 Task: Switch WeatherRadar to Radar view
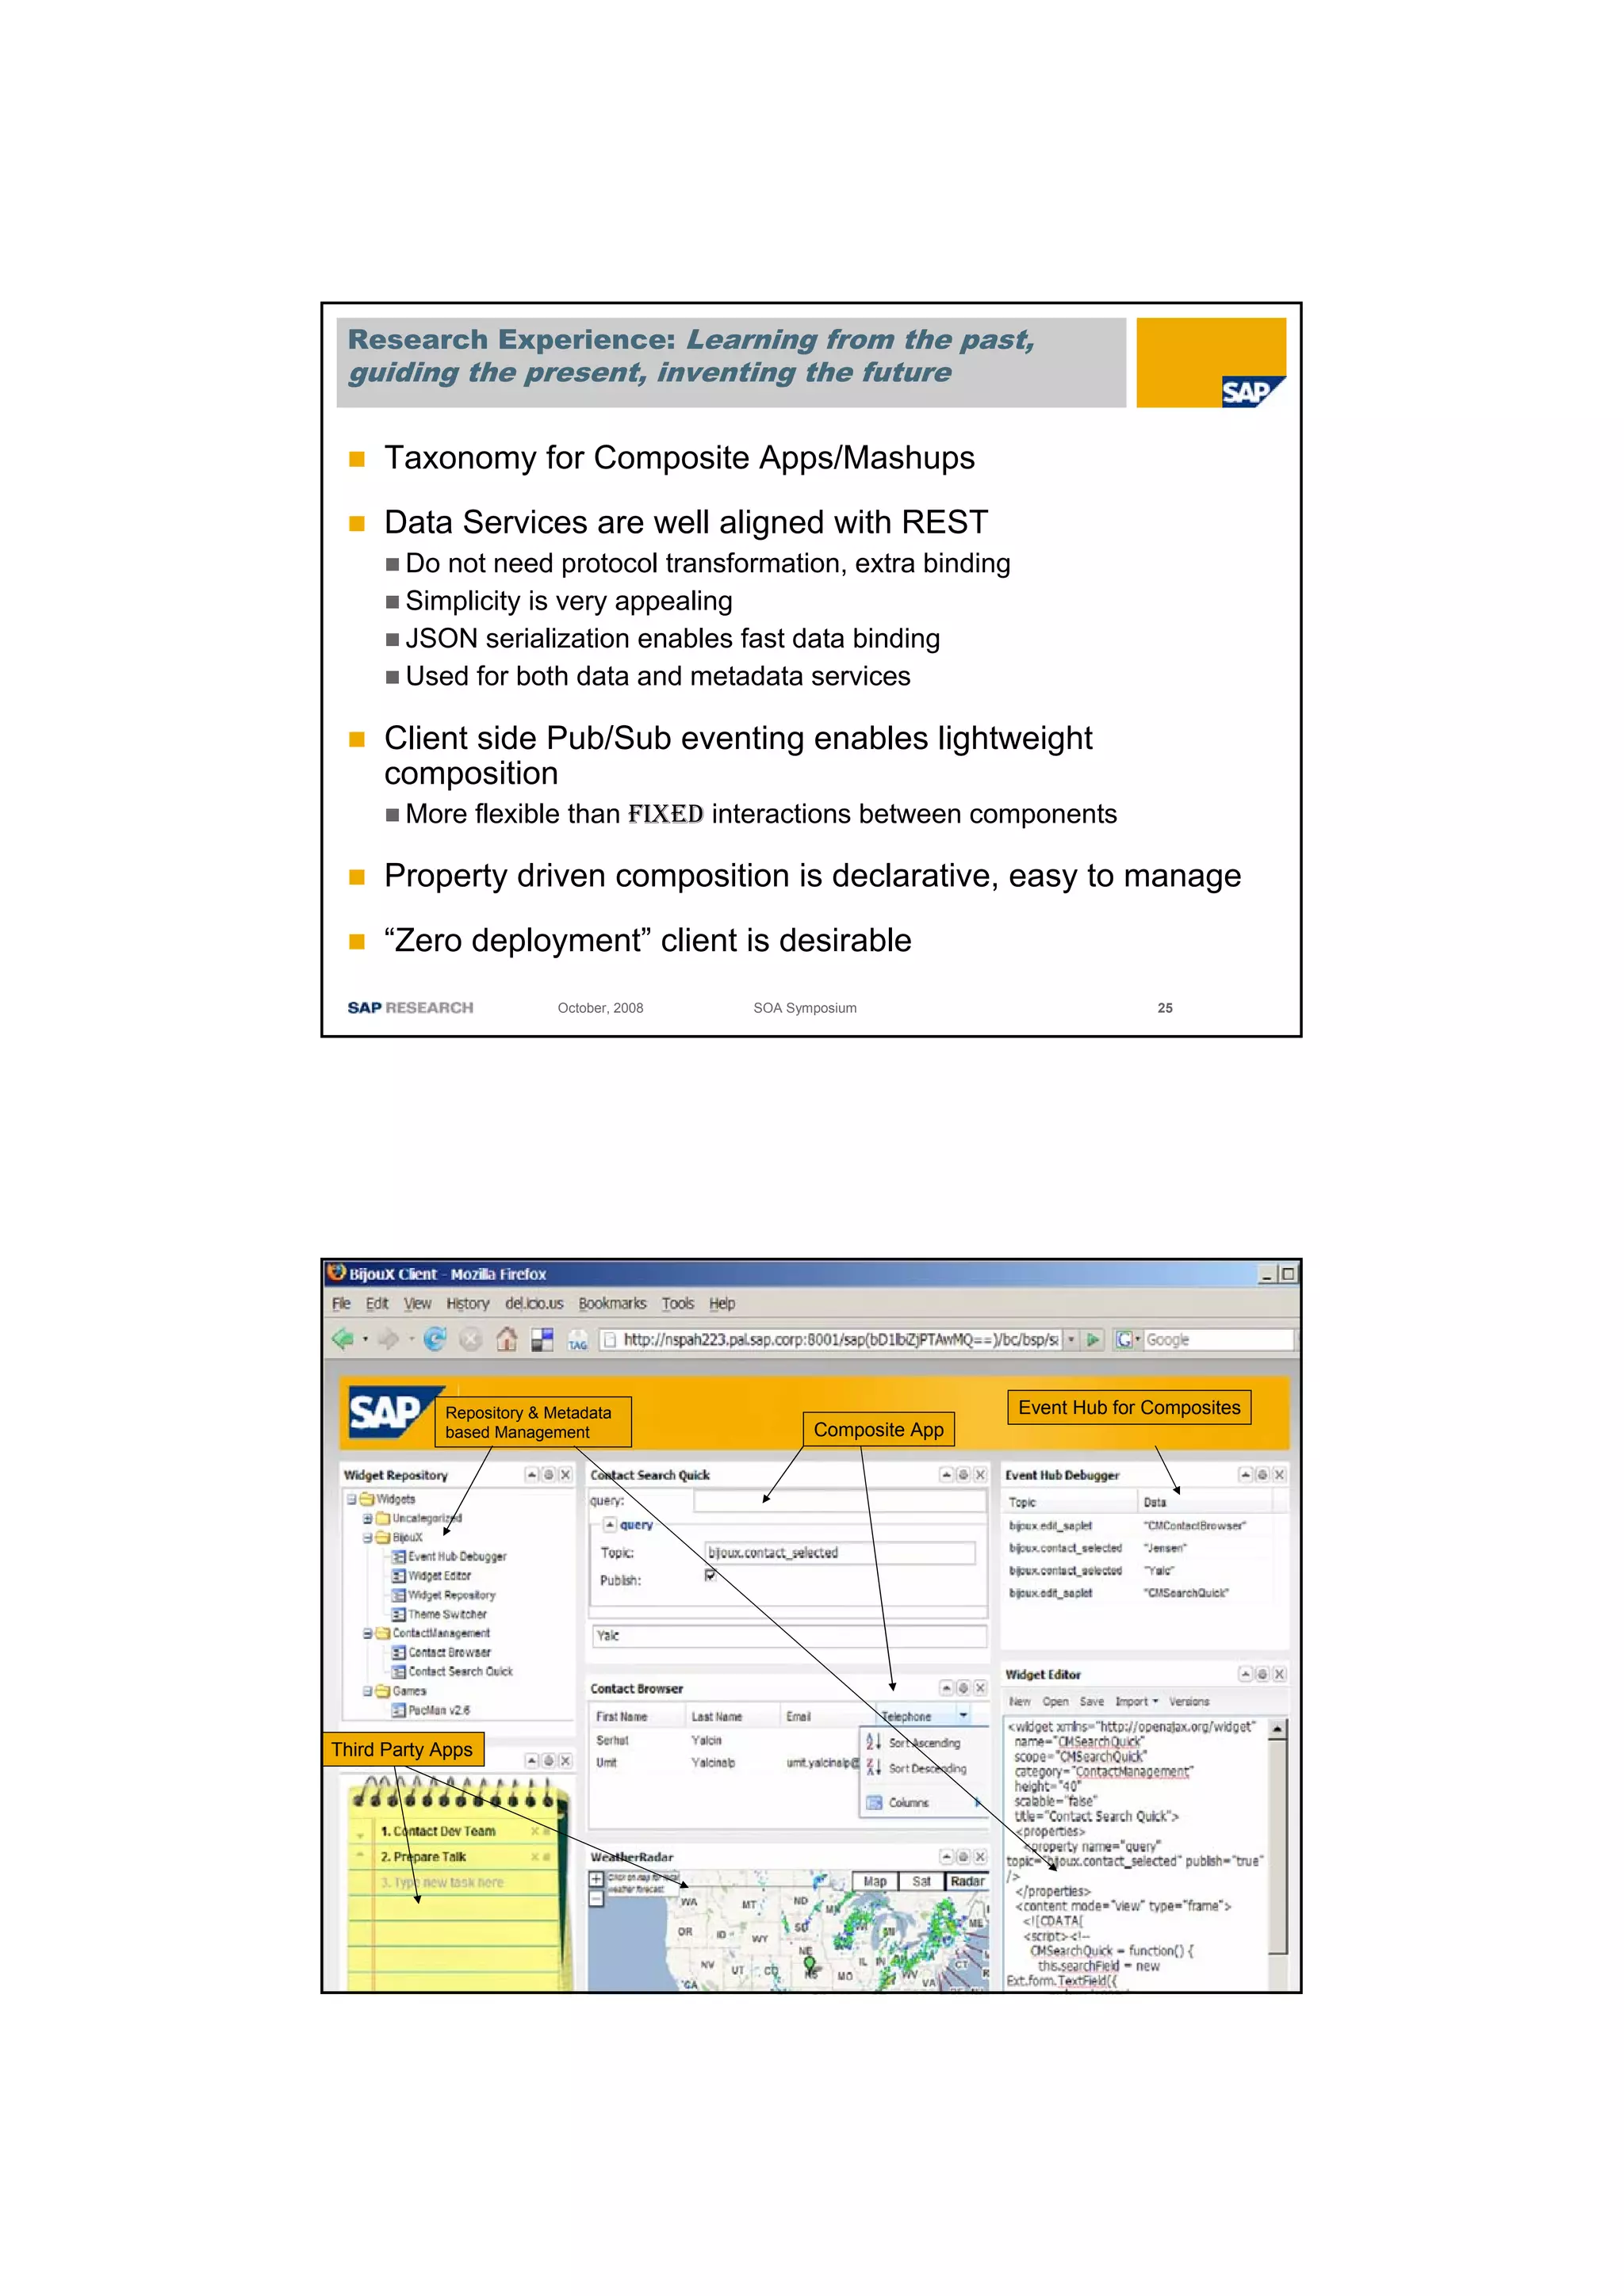click(x=967, y=1881)
